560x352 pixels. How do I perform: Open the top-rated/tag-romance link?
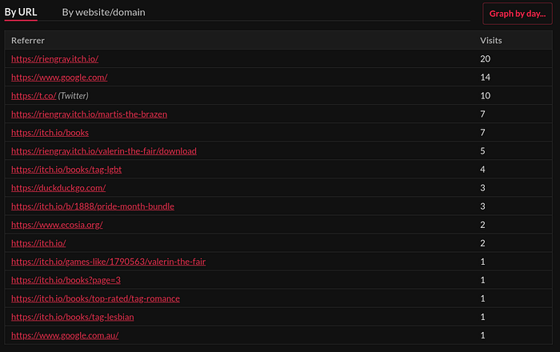tap(95, 299)
